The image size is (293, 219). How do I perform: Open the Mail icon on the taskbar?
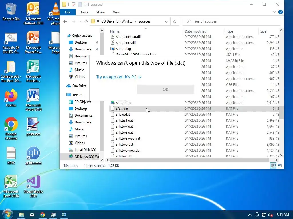(x=32, y=215)
